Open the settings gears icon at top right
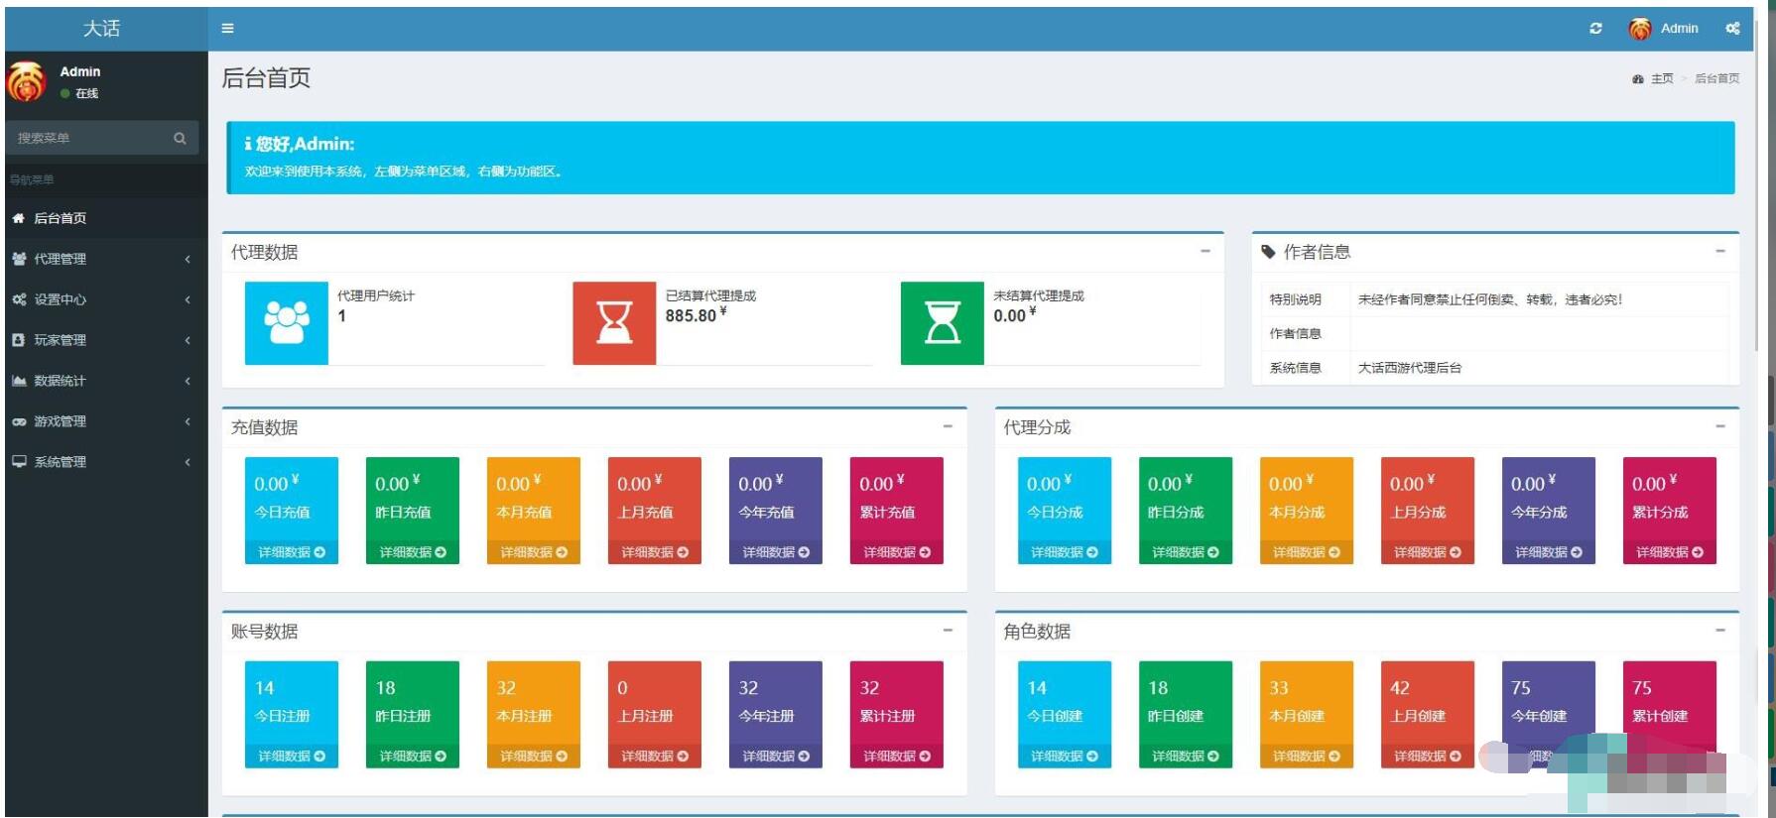The height and width of the screenshot is (818, 1776). 1732,29
